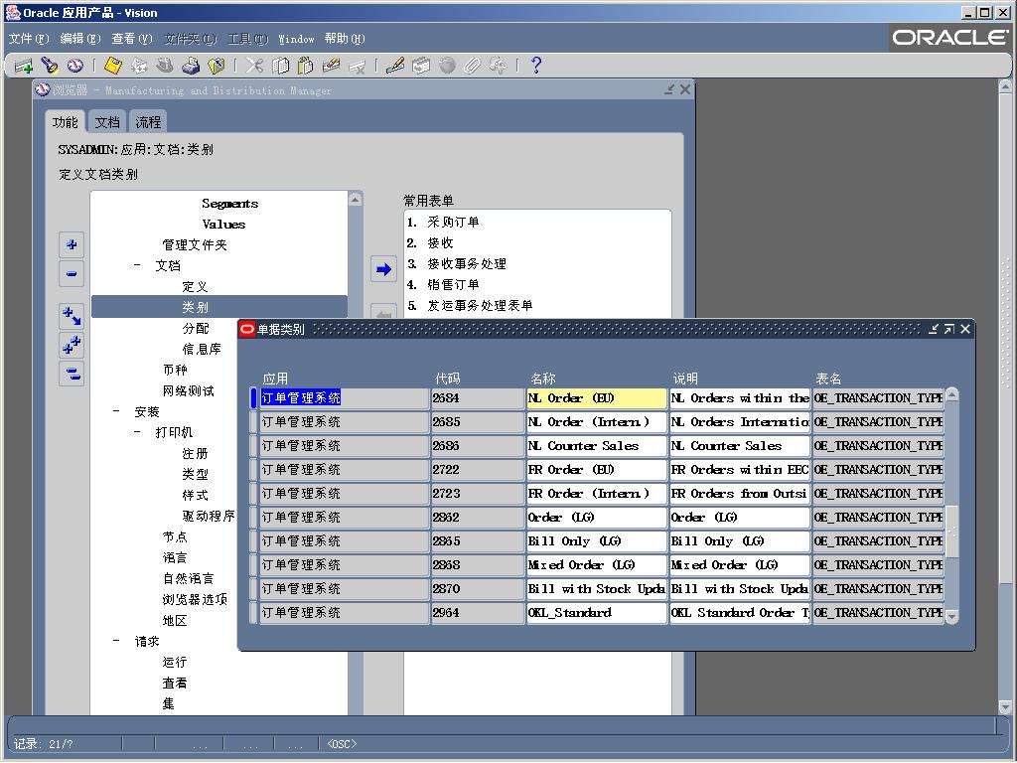This screenshot has width=1017, height=763.
Task: Select 接收事务处理 in the 常用表单 list
Action: click(467, 263)
